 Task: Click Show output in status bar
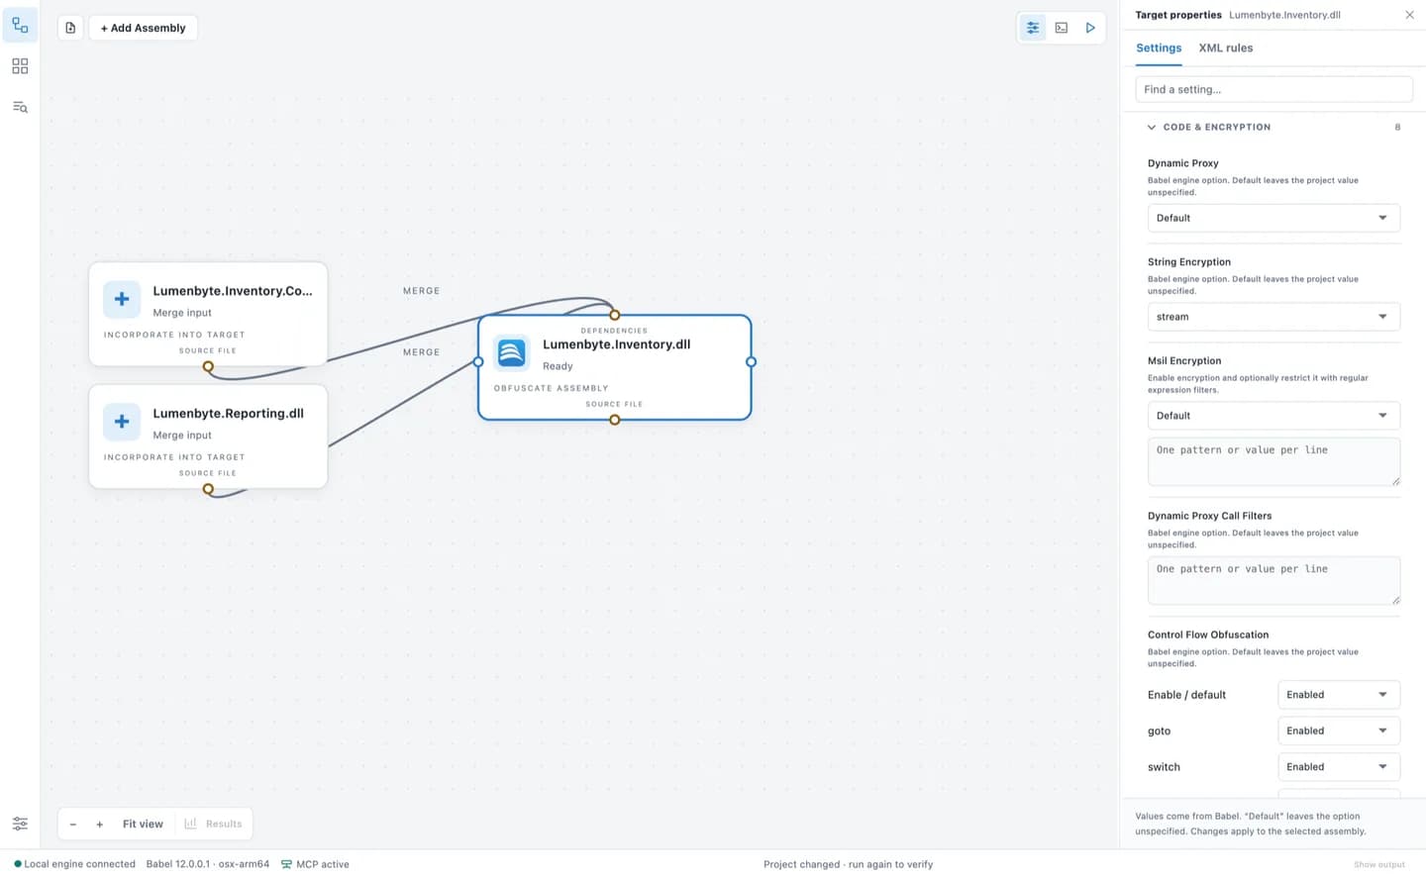tap(1378, 865)
